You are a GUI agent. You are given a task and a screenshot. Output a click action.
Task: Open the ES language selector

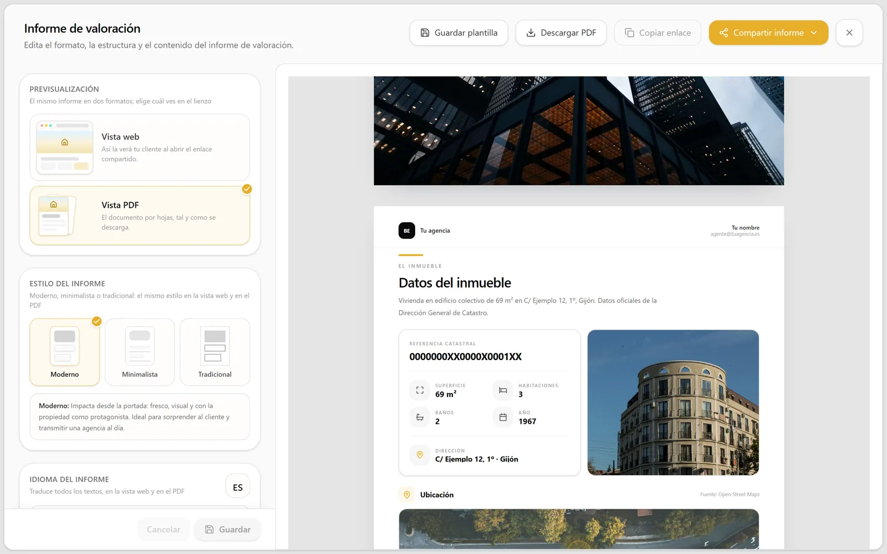(238, 487)
